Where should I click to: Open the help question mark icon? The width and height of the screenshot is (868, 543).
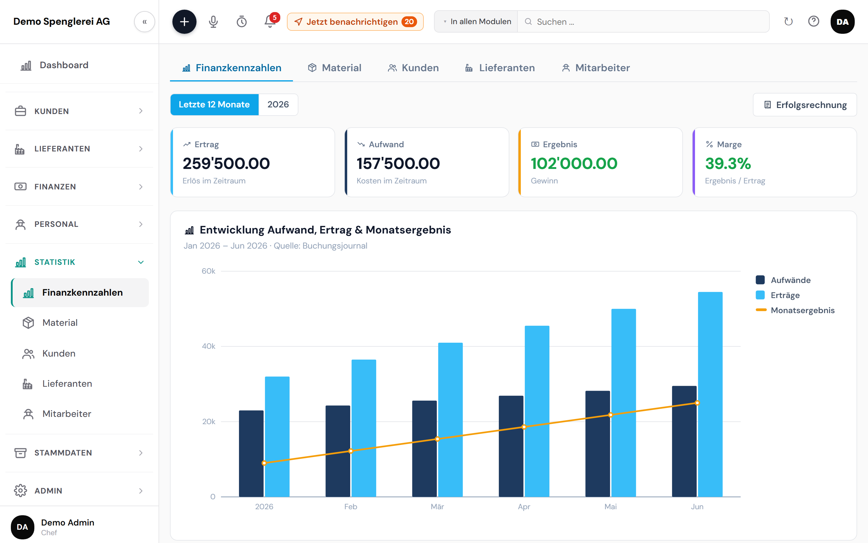[813, 21]
